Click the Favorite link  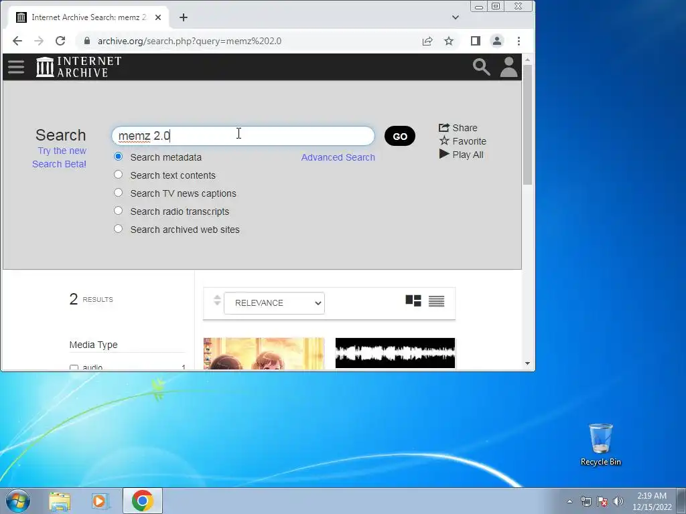click(x=463, y=141)
